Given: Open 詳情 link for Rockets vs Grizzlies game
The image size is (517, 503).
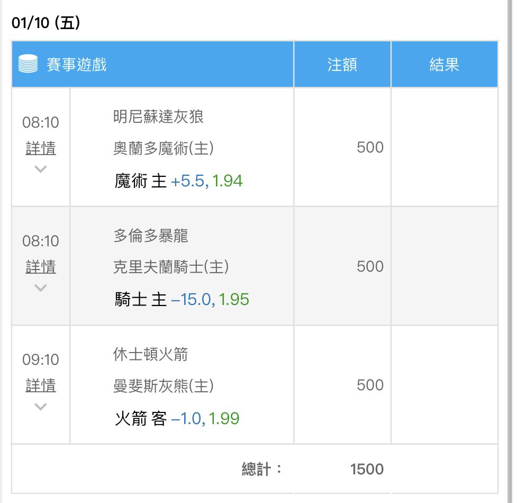Looking at the screenshot, I should point(41,385).
